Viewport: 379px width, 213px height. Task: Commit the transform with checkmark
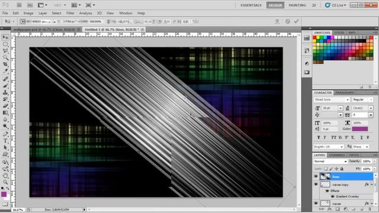coord(296,21)
